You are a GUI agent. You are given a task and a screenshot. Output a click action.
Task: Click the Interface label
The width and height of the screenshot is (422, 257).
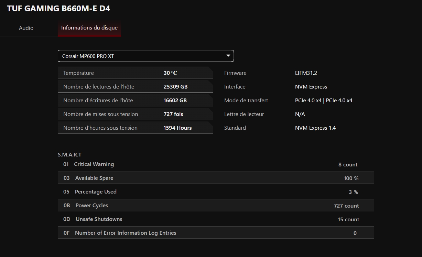(x=235, y=87)
